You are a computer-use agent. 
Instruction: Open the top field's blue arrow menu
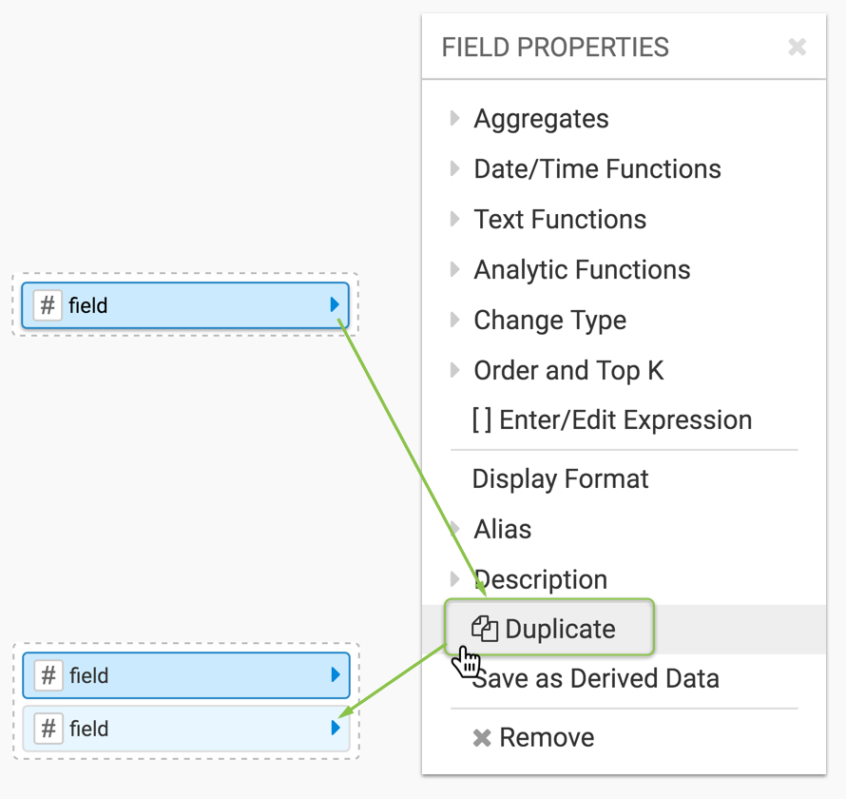tap(335, 305)
